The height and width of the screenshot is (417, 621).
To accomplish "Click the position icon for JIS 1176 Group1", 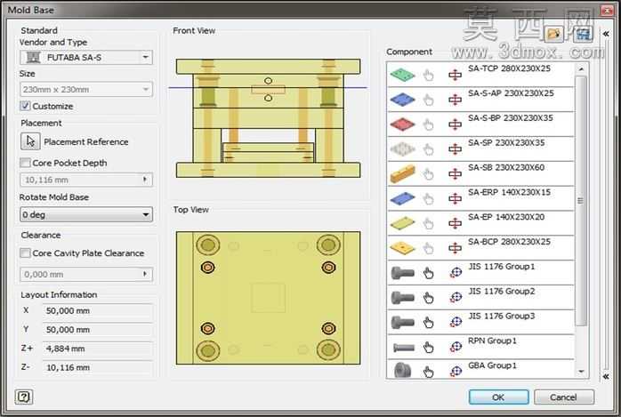I will coord(456,273).
